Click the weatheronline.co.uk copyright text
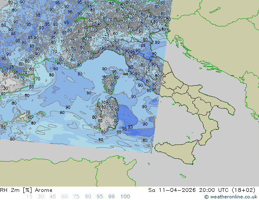259x200 pixels. tap(231, 197)
